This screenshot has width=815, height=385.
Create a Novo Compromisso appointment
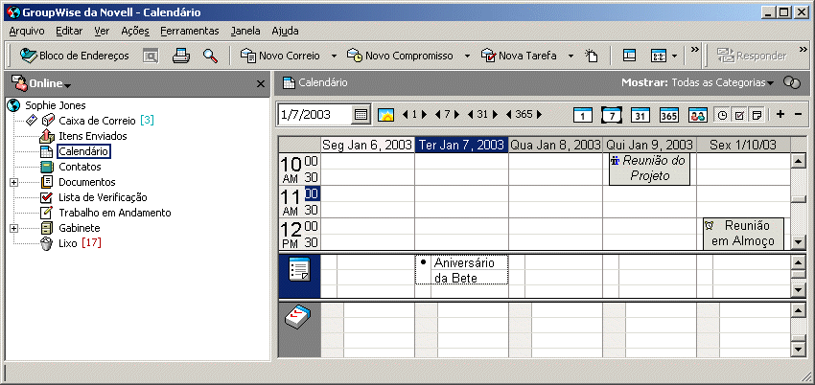pos(400,56)
